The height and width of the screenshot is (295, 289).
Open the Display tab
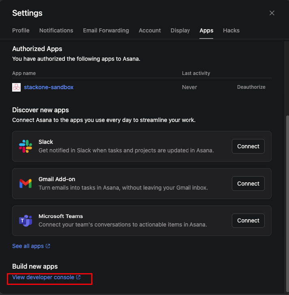coord(180,30)
